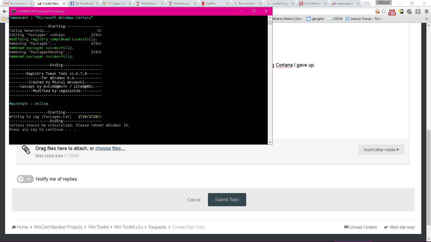Expand the hidden bookmarks overflow chevron
This screenshot has width=431, height=242.
pyautogui.click(x=426, y=19)
